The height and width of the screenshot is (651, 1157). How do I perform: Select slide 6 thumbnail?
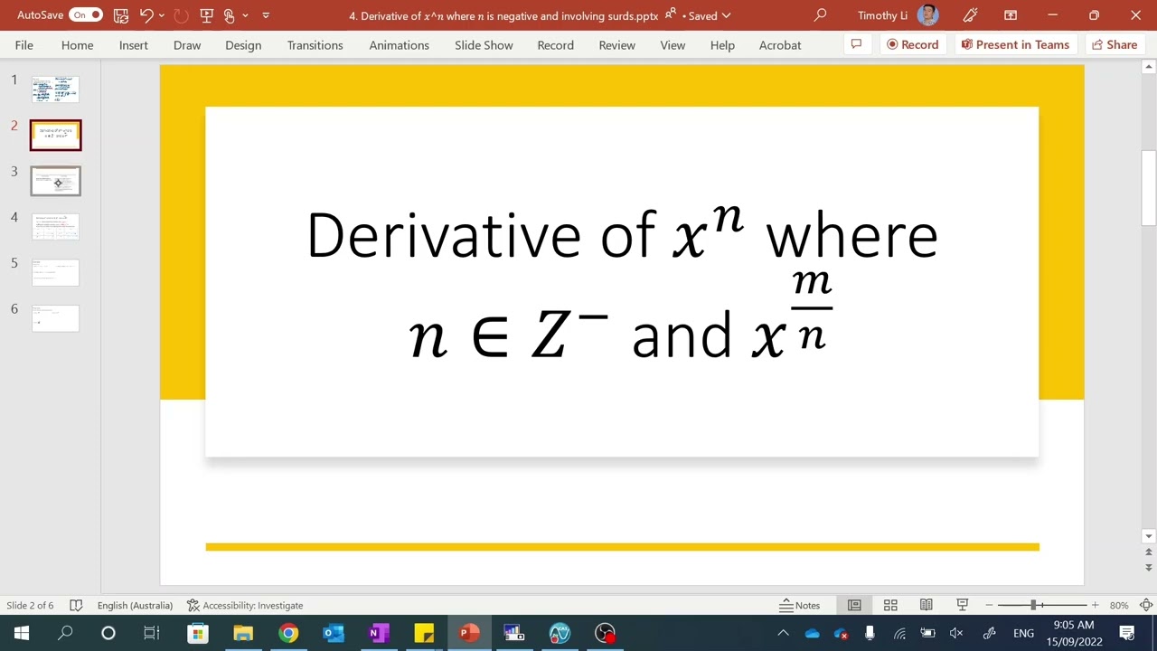coord(55,318)
